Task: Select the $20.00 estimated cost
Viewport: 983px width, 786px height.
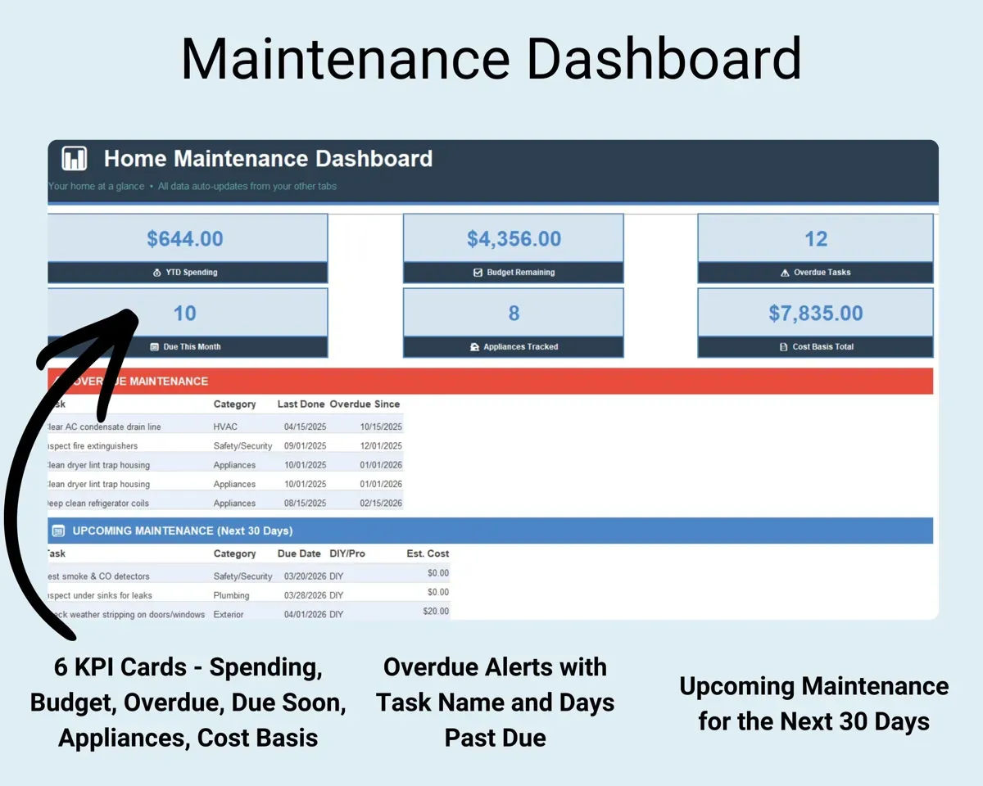Action: [436, 611]
